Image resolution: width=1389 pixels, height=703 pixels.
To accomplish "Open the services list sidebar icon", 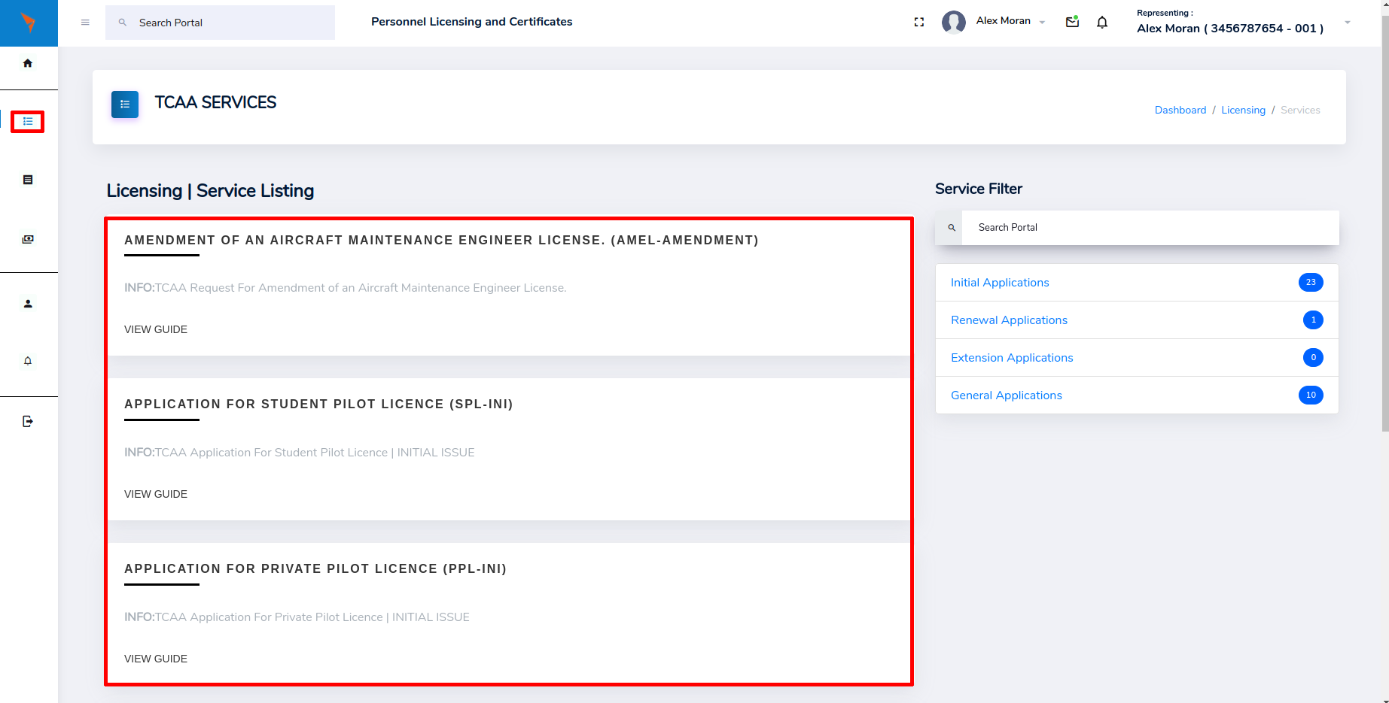I will pos(28,121).
